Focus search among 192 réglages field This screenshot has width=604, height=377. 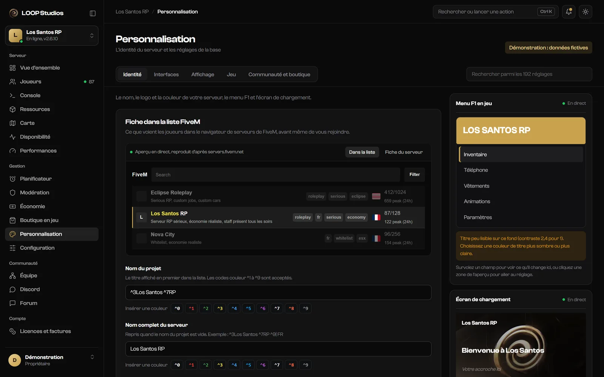529,74
